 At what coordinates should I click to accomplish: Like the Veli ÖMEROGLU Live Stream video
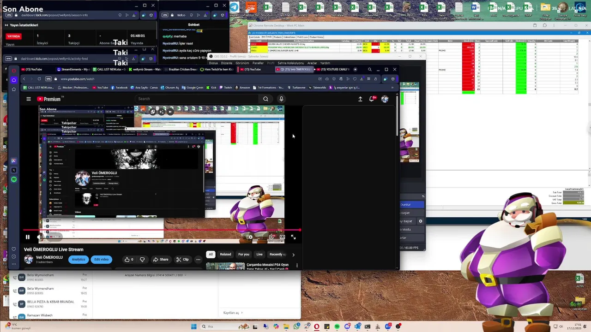click(x=129, y=259)
